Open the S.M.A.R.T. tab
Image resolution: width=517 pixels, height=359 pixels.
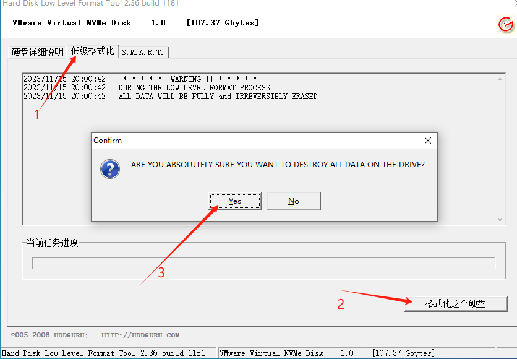(x=143, y=52)
